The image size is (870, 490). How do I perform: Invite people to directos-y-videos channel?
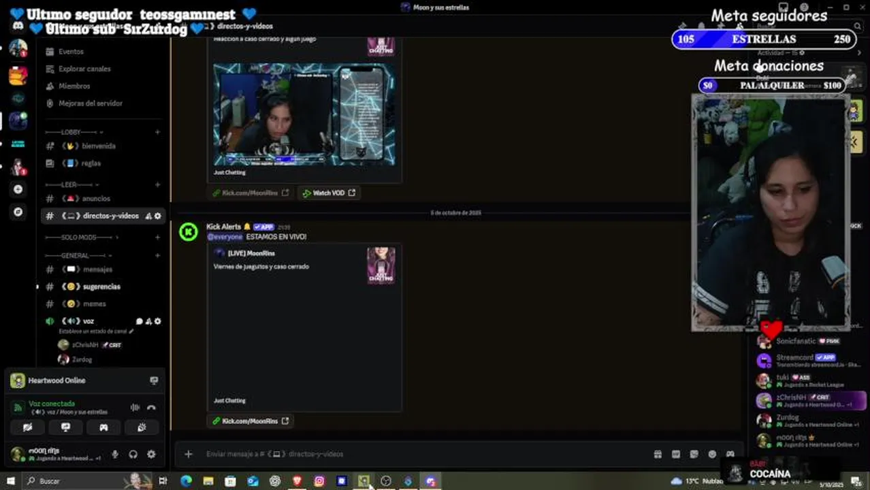148,216
